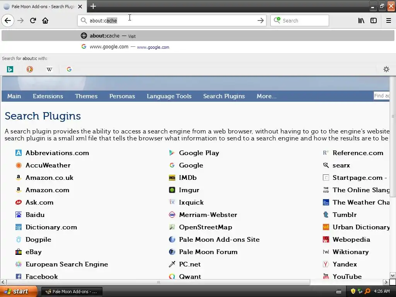Open the Language Tools tab
Image resolution: width=396 pixels, height=297 pixels.
169,96
